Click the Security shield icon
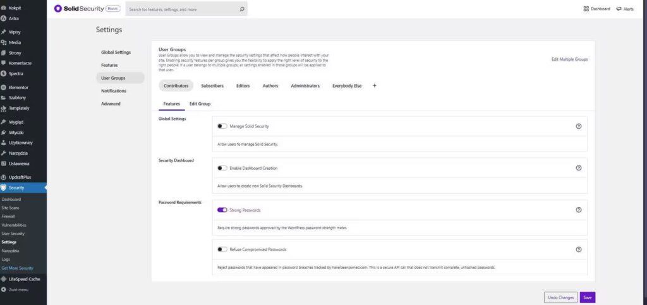This screenshot has height=305, width=647. (x=3, y=188)
